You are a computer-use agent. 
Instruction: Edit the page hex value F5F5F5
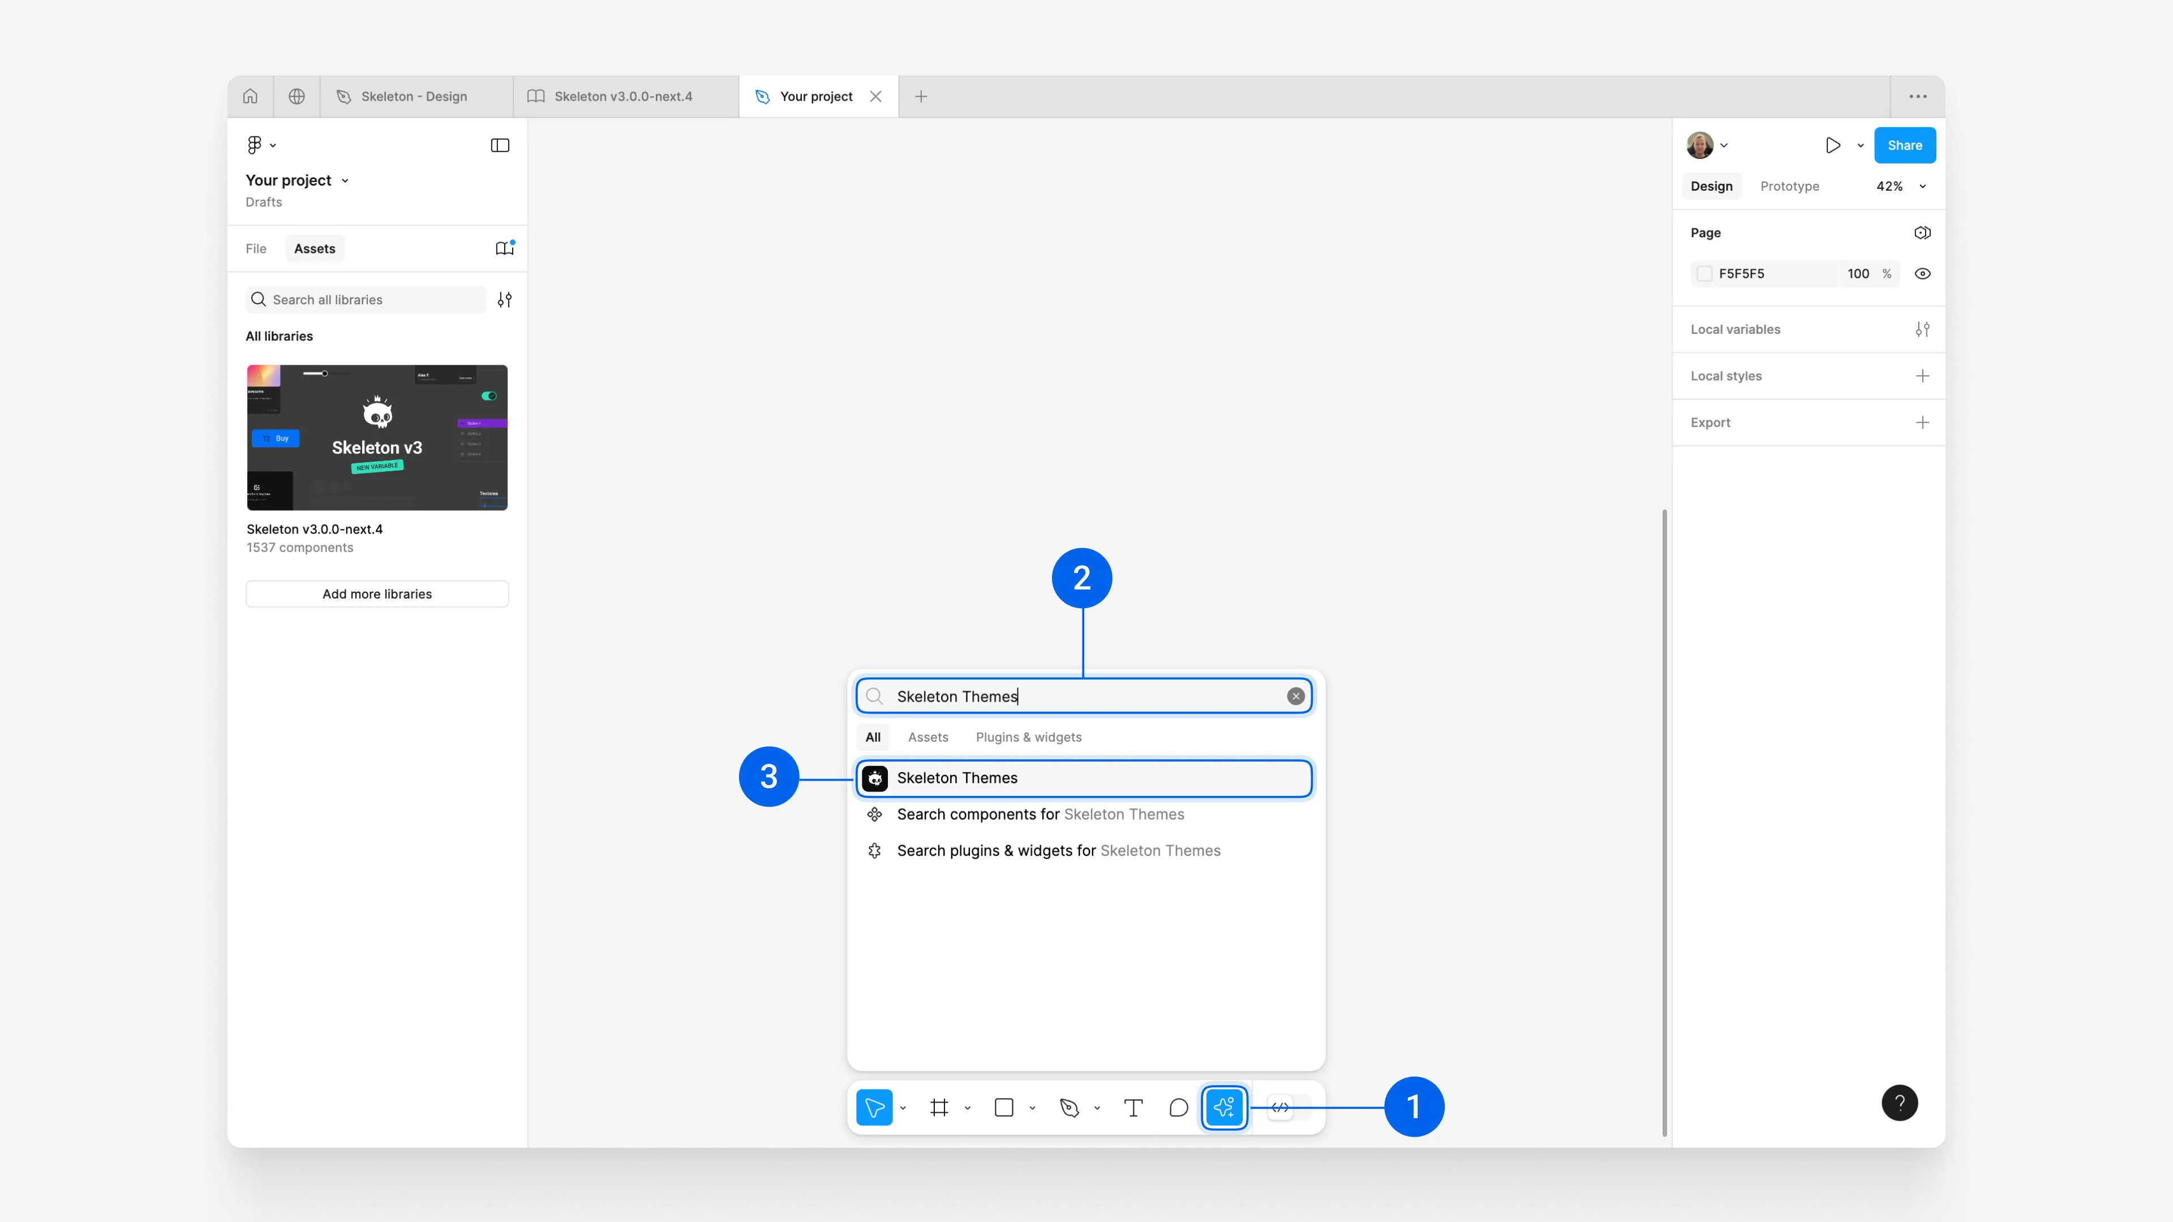click(x=1741, y=273)
